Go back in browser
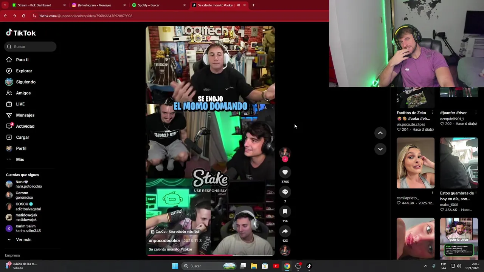Screen dimensions: 484x272 coord(5,16)
